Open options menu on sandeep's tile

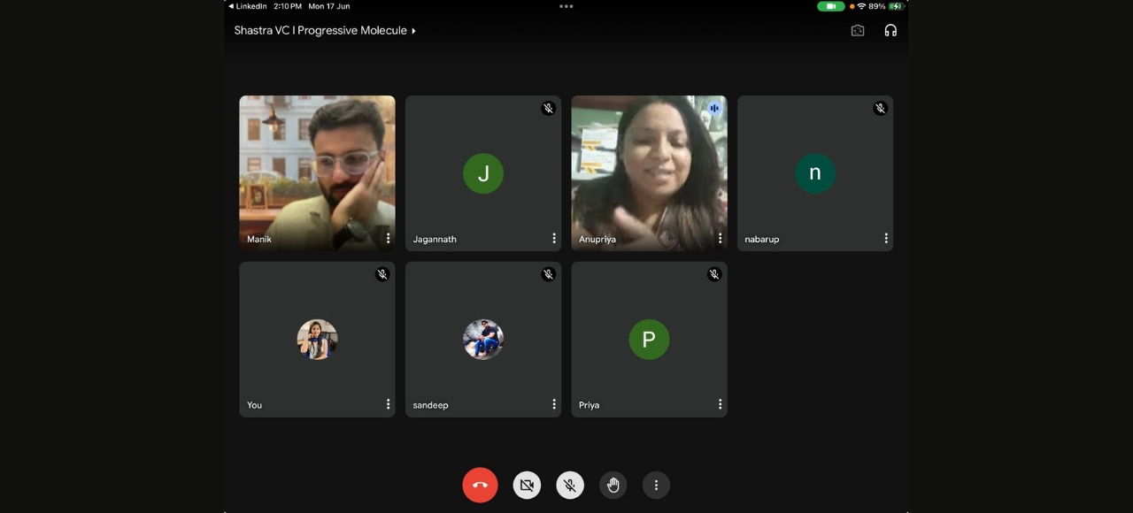click(554, 404)
